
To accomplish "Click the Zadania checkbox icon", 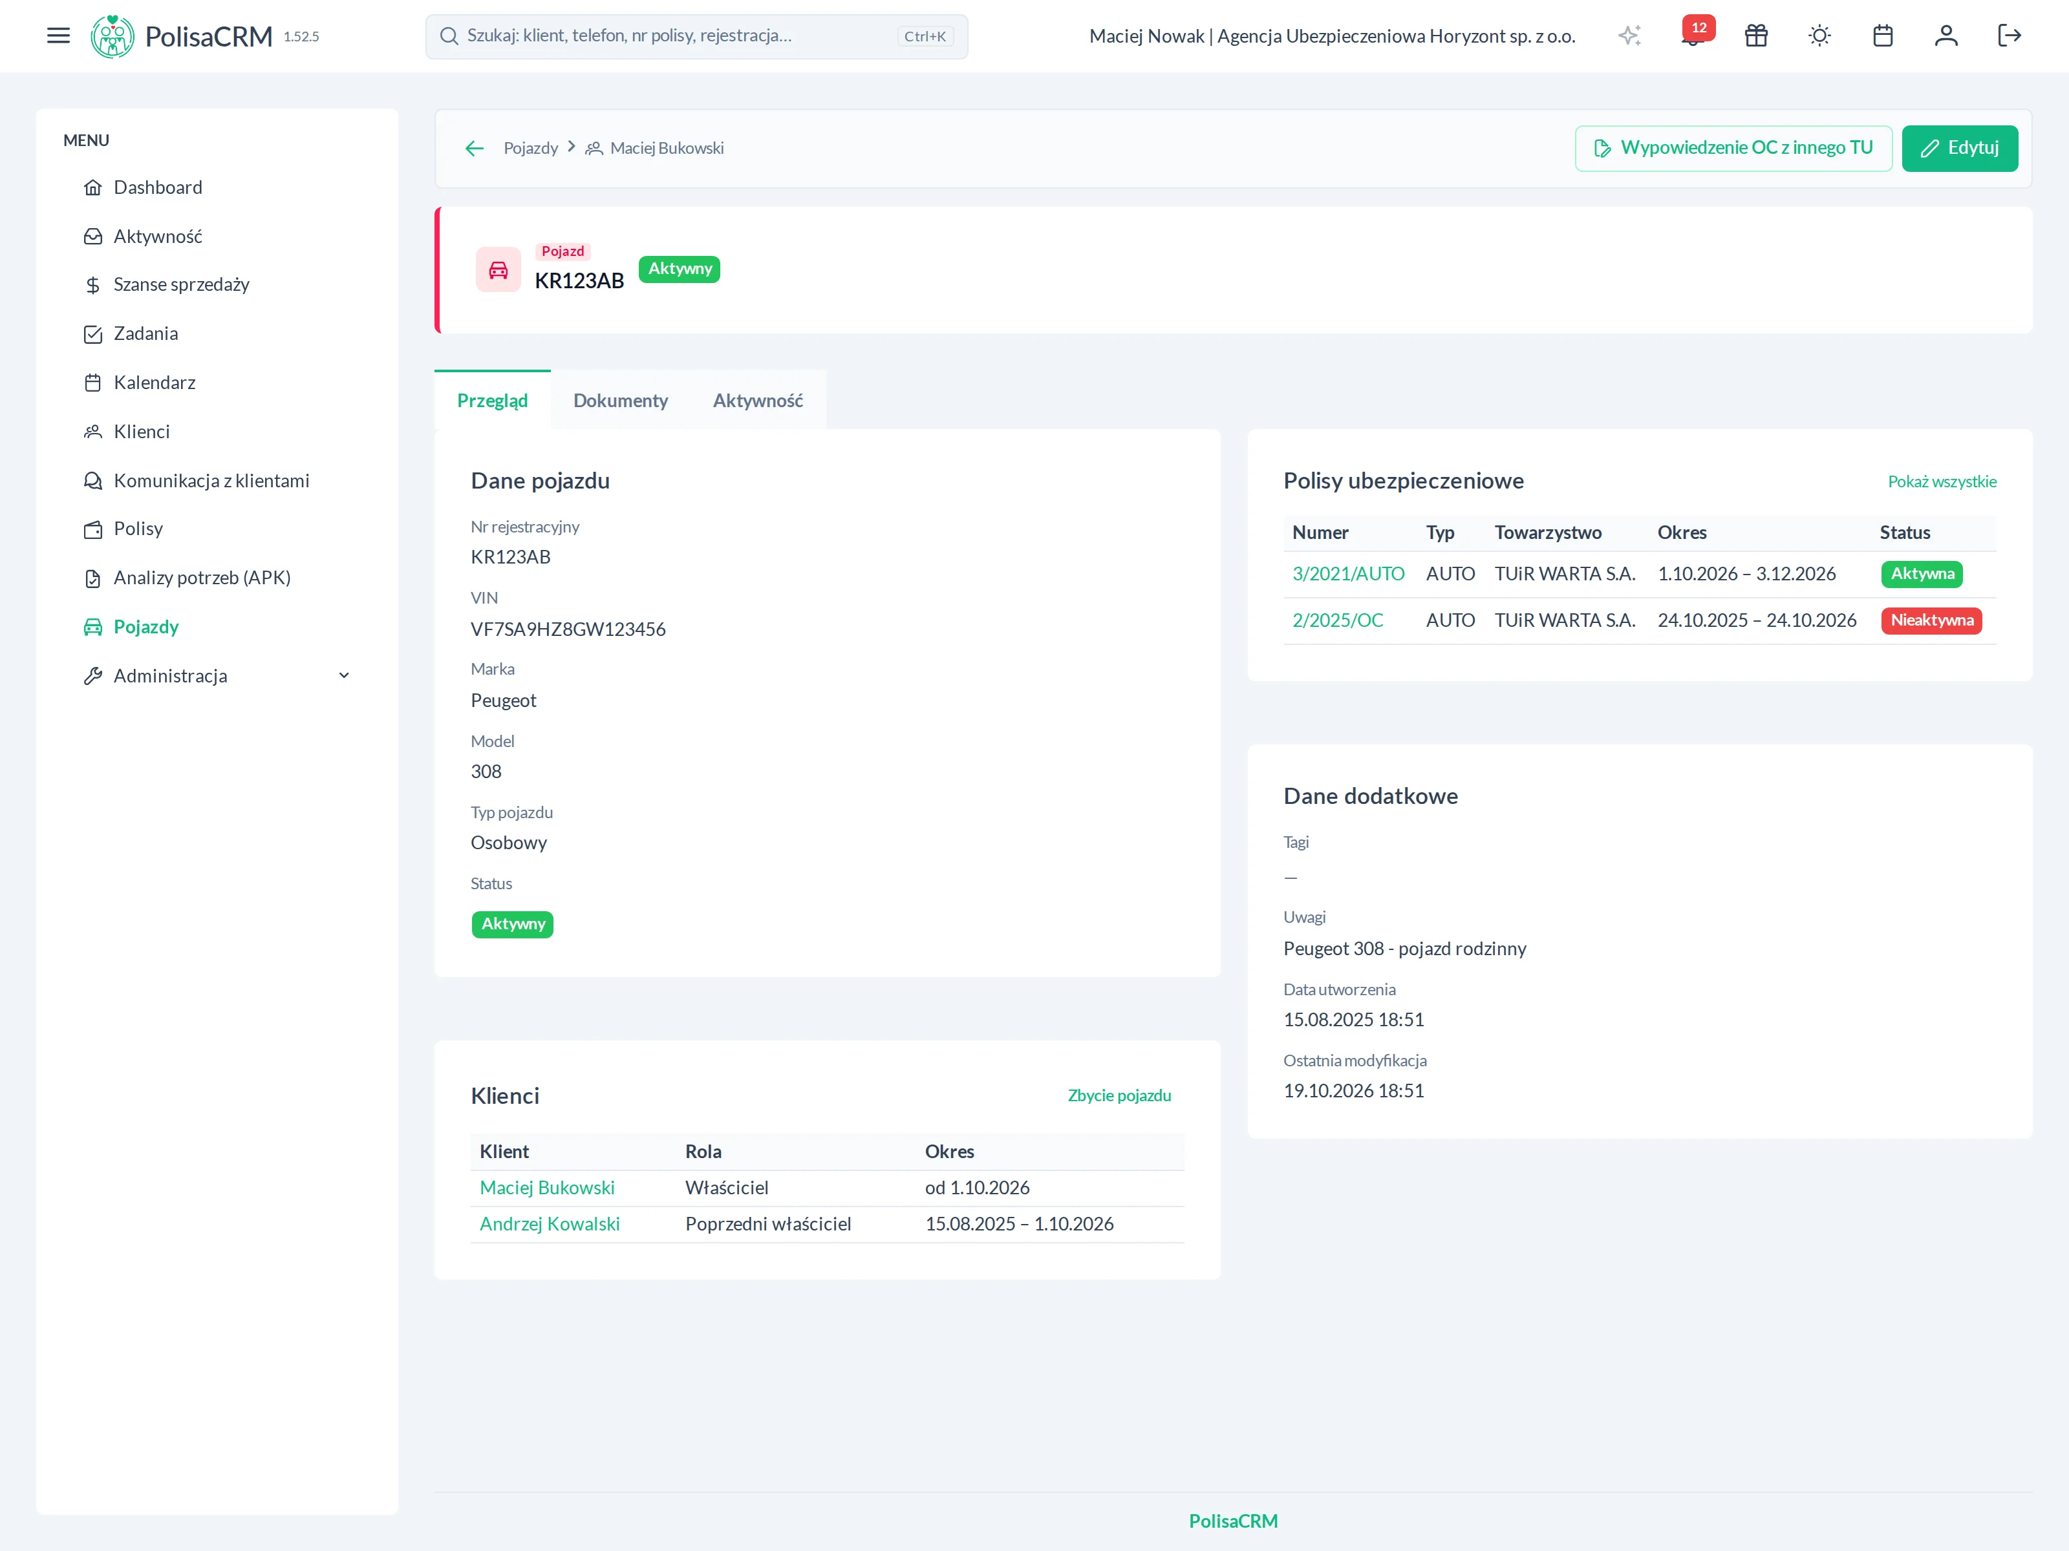I will coord(92,333).
